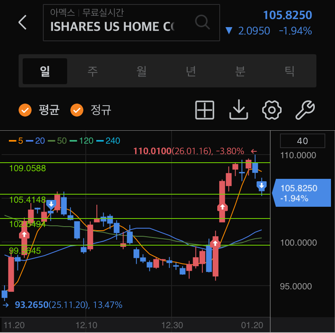Click the 95.0000 price axis label
The image size is (335, 333).
tap(296, 286)
